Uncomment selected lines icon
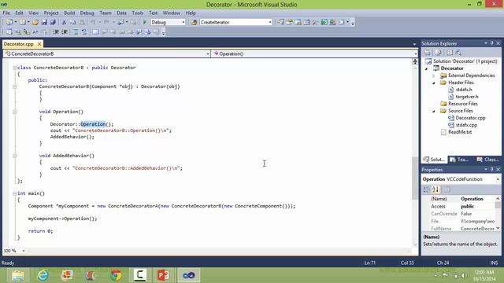 click(84, 31)
